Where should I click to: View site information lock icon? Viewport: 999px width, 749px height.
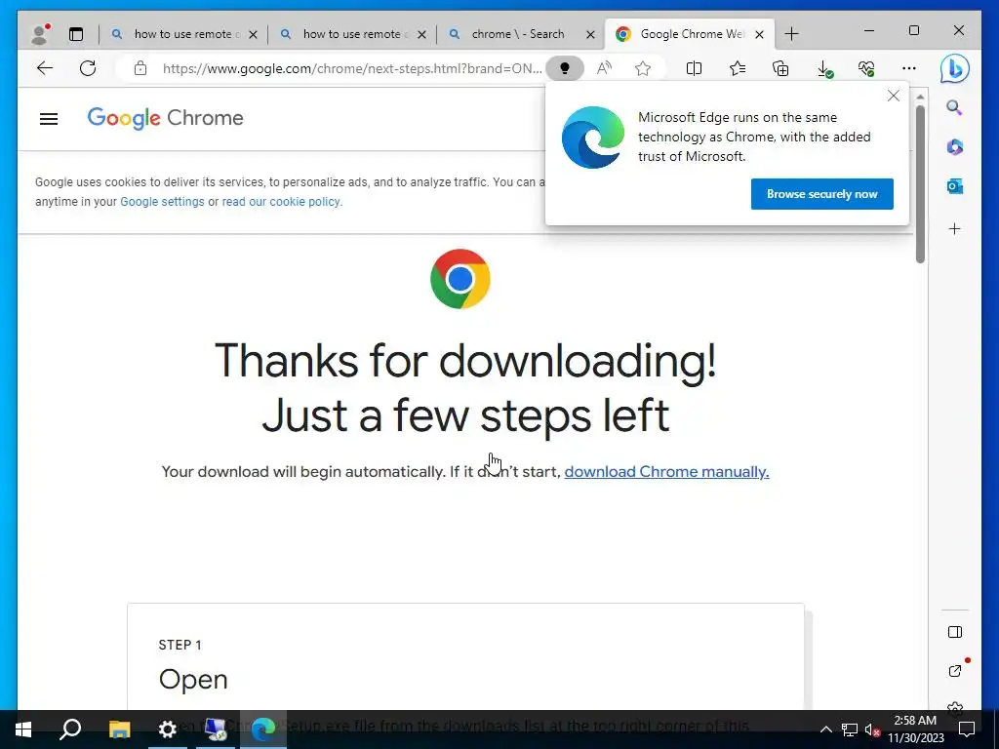(x=140, y=68)
